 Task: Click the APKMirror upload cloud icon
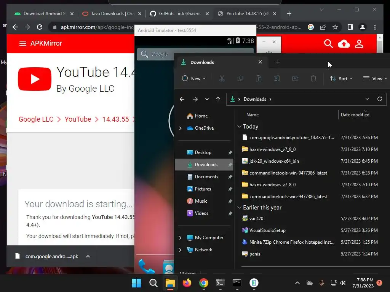(344, 44)
